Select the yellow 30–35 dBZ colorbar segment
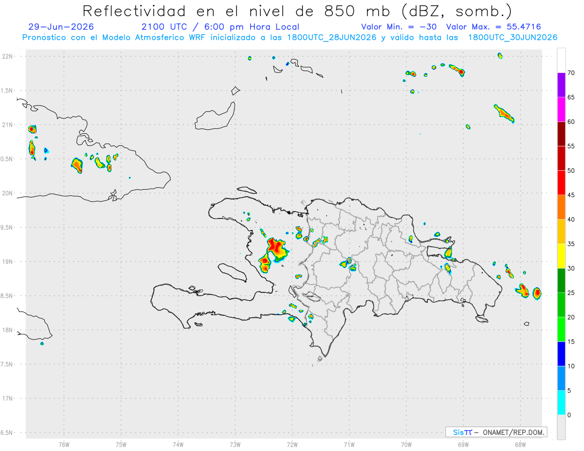 (561, 256)
